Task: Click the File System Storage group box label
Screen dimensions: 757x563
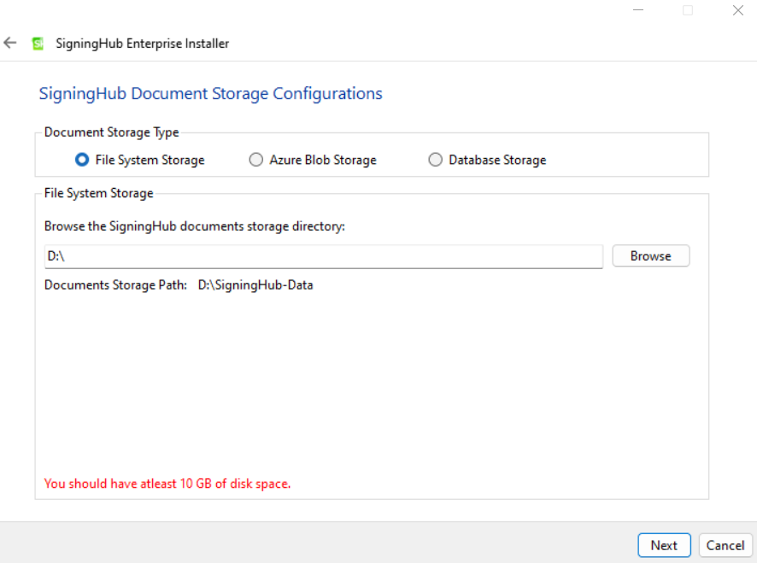Action: pos(99,193)
